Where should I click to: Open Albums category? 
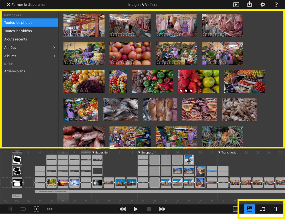click(30, 56)
